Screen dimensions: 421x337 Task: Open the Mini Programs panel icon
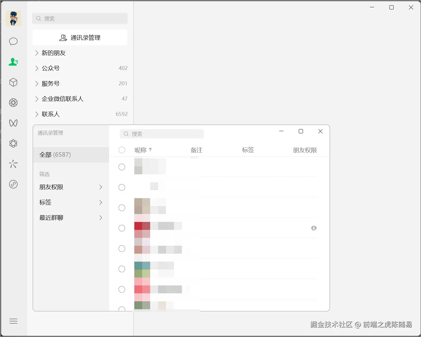[13, 82]
